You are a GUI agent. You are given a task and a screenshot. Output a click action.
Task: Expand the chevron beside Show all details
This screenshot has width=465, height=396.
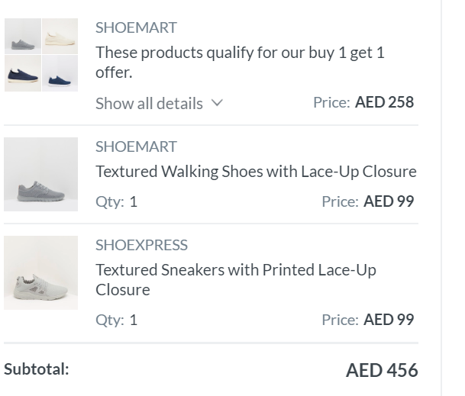(216, 103)
